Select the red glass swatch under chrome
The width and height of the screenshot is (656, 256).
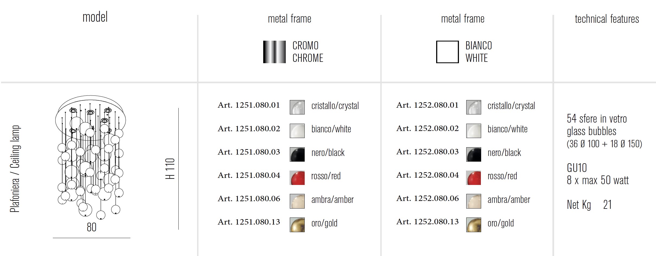pos(297,178)
